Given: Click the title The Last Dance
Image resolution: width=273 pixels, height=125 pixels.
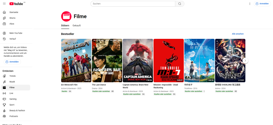Looking at the screenshot, I should (x=99, y=85).
